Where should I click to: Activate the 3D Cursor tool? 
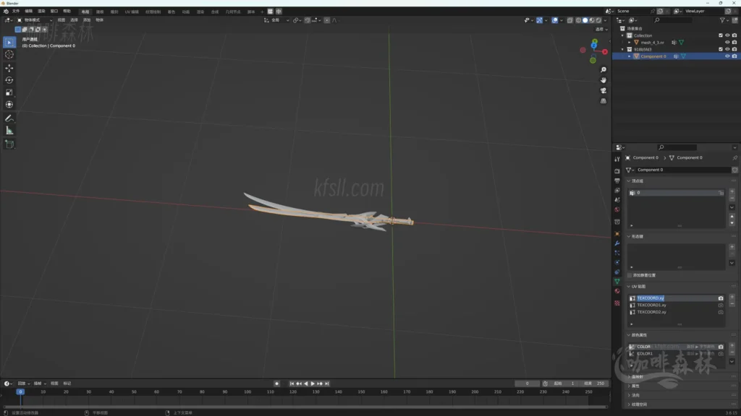coord(9,55)
